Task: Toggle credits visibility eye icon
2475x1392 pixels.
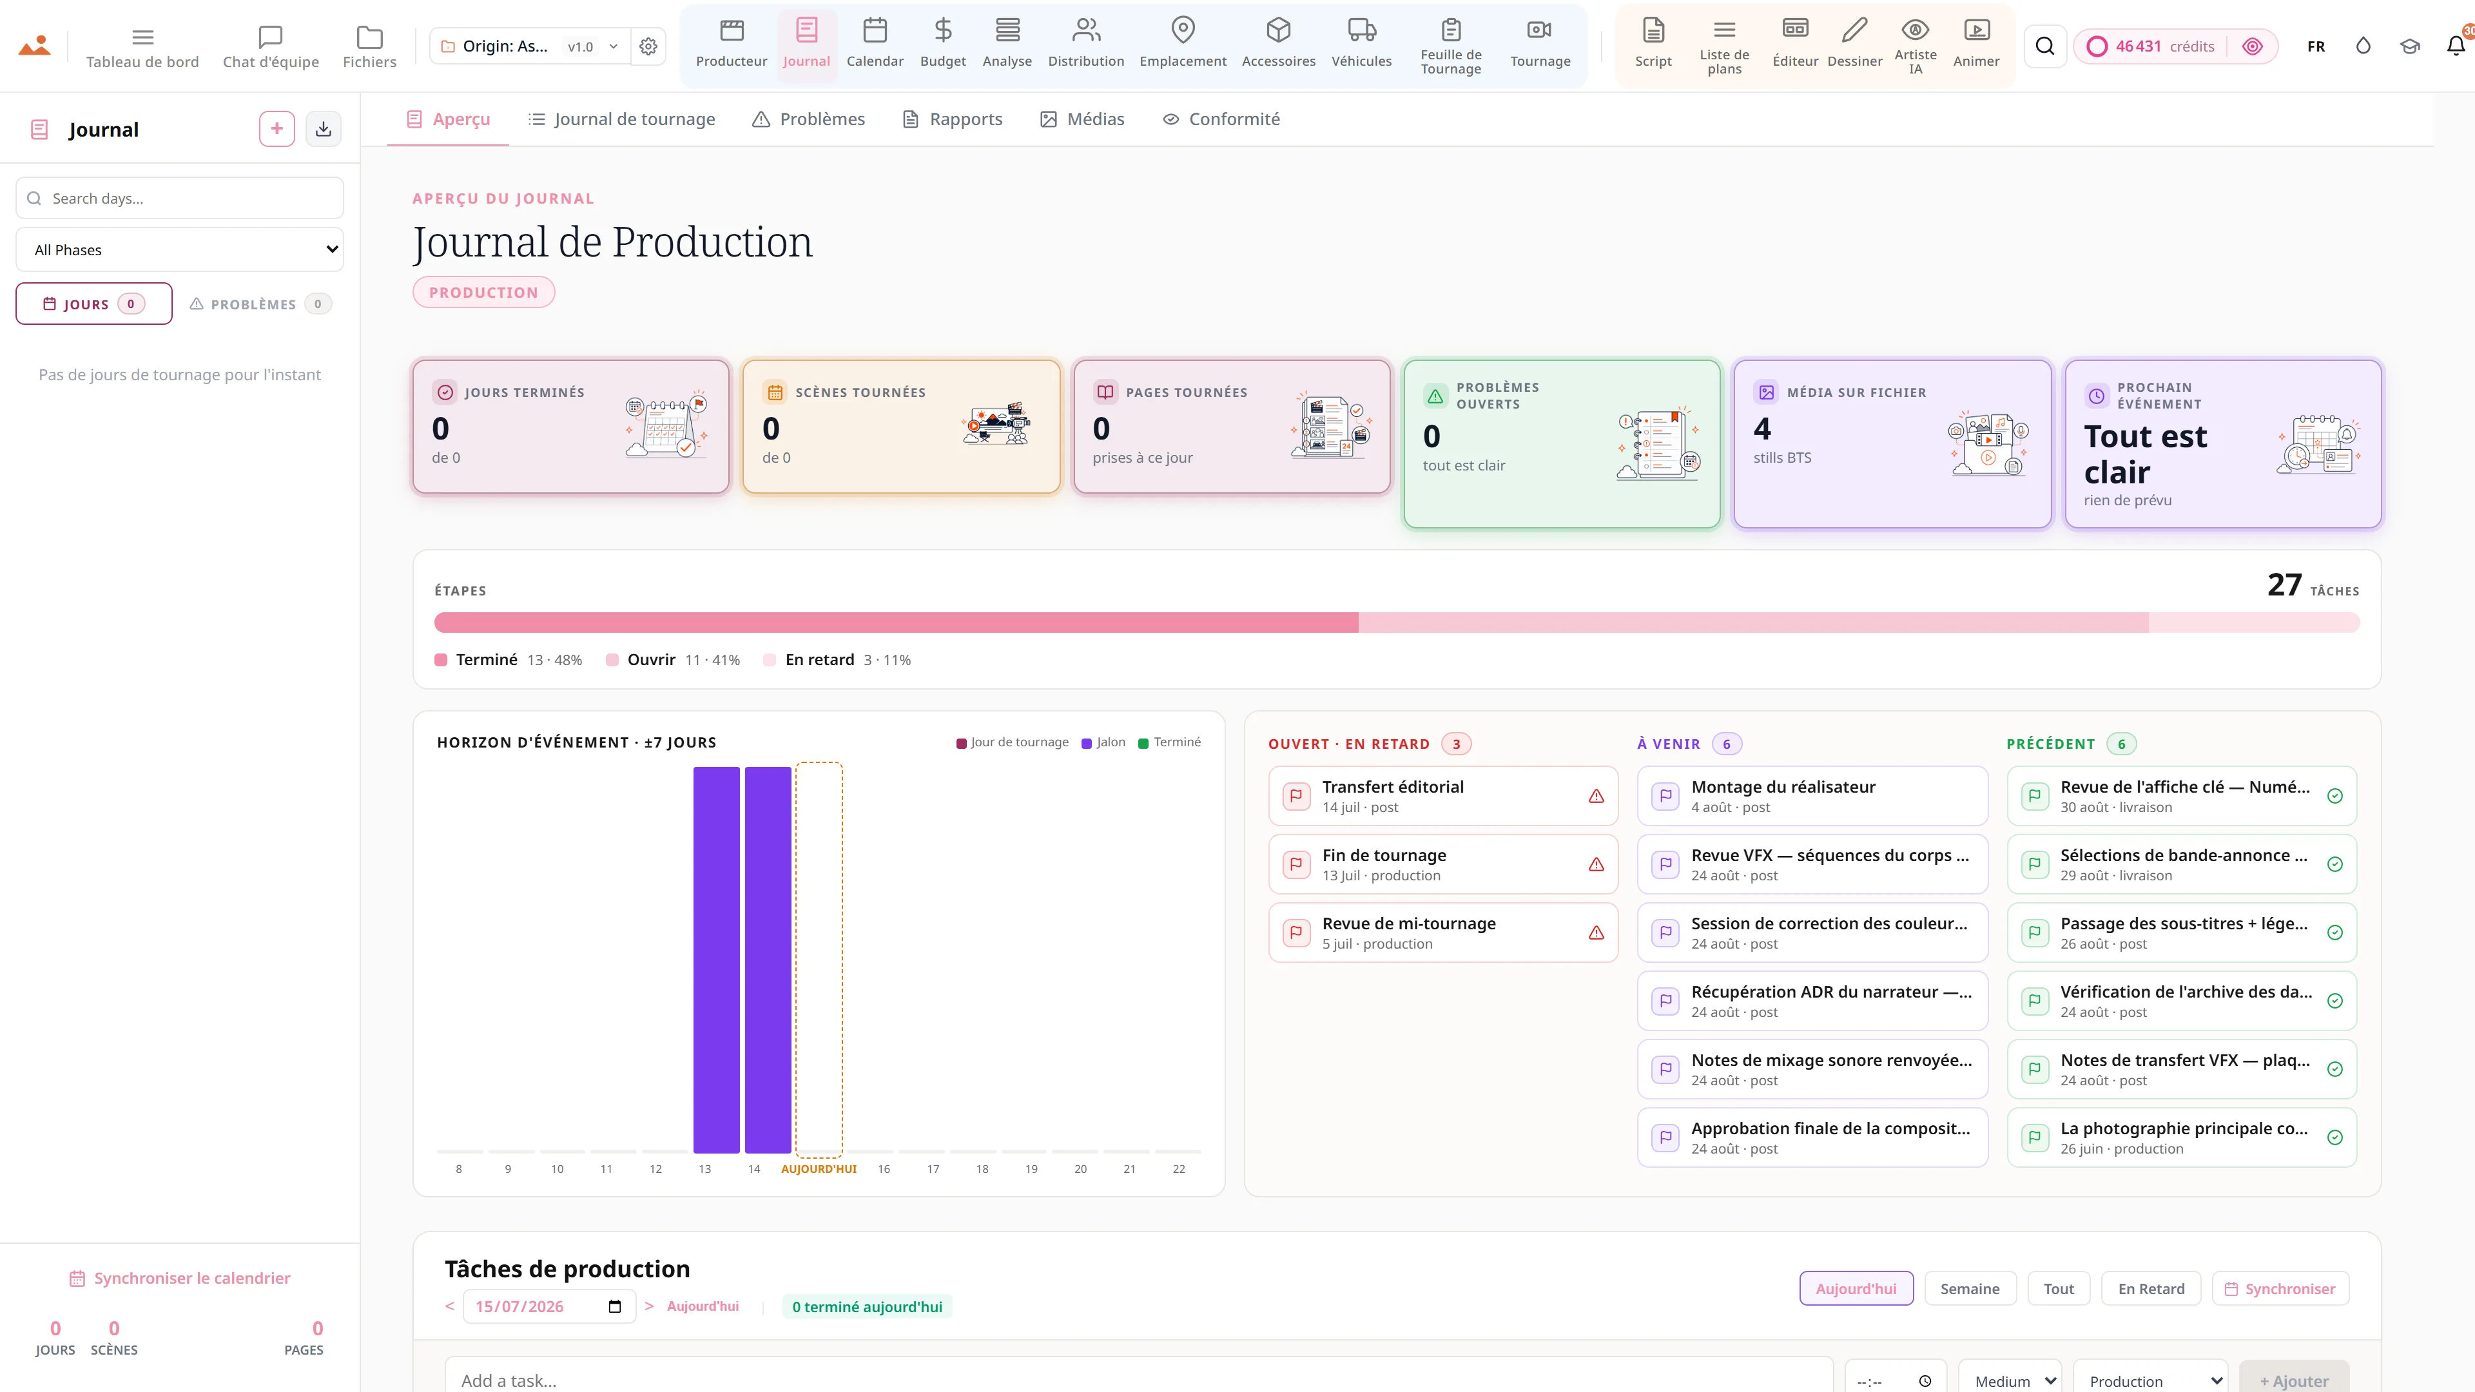Action: (2252, 46)
